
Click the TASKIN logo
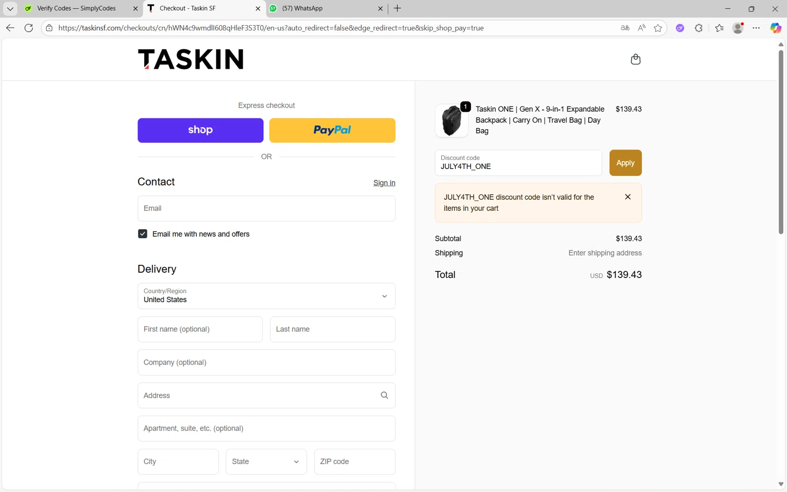pos(191,59)
